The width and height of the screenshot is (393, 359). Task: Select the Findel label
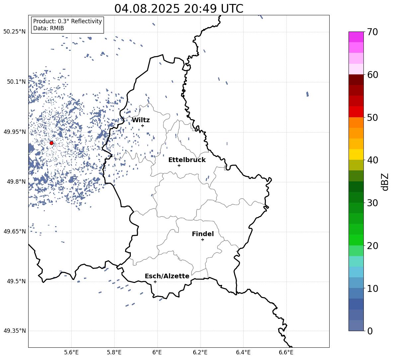203,234
